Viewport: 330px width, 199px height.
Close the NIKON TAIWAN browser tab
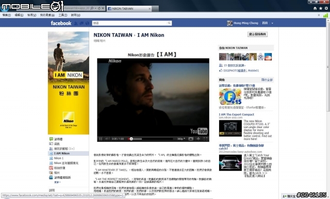point(150,9)
